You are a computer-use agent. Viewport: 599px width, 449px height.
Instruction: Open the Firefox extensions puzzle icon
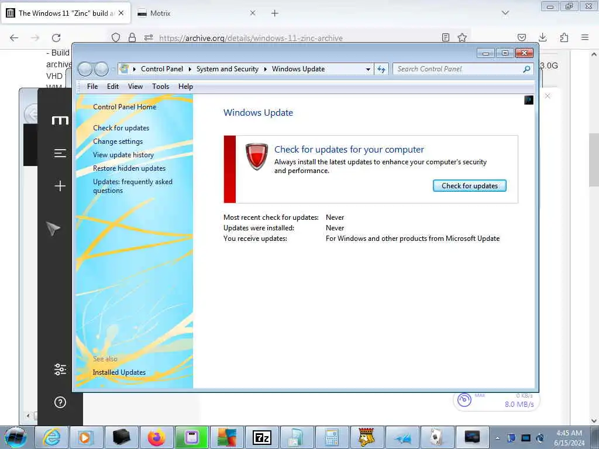tap(564, 37)
